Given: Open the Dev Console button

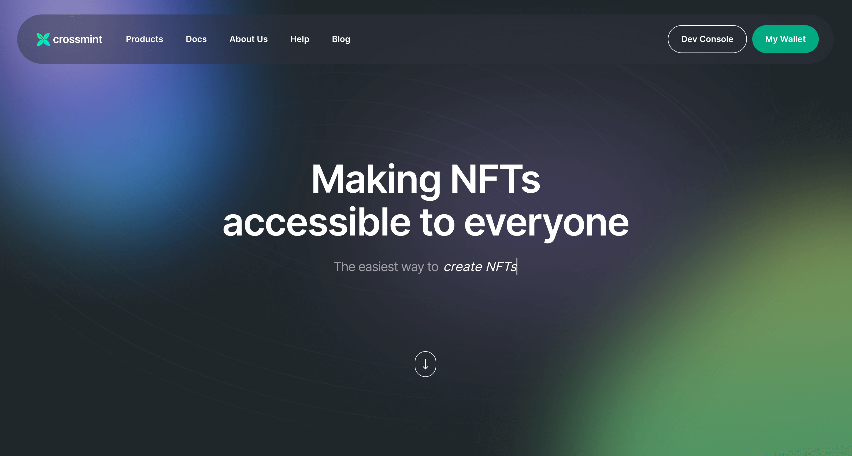Looking at the screenshot, I should [707, 39].
